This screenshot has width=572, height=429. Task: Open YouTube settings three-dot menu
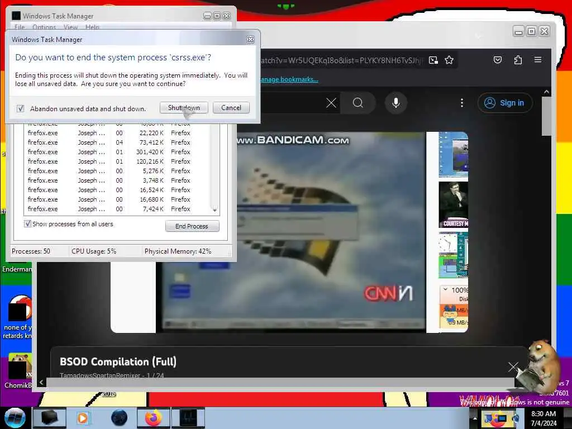pos(462,103)
